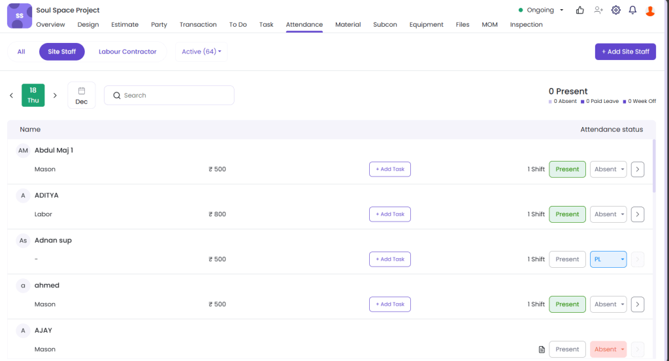
Task: Switch to the Material tab
Action: pyautogui.click(x=348, y=25)
